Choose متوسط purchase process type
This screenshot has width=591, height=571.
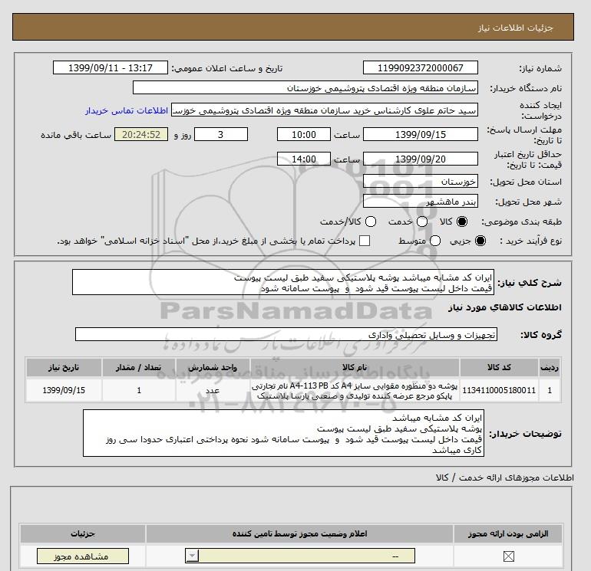[x=435, y=241]
